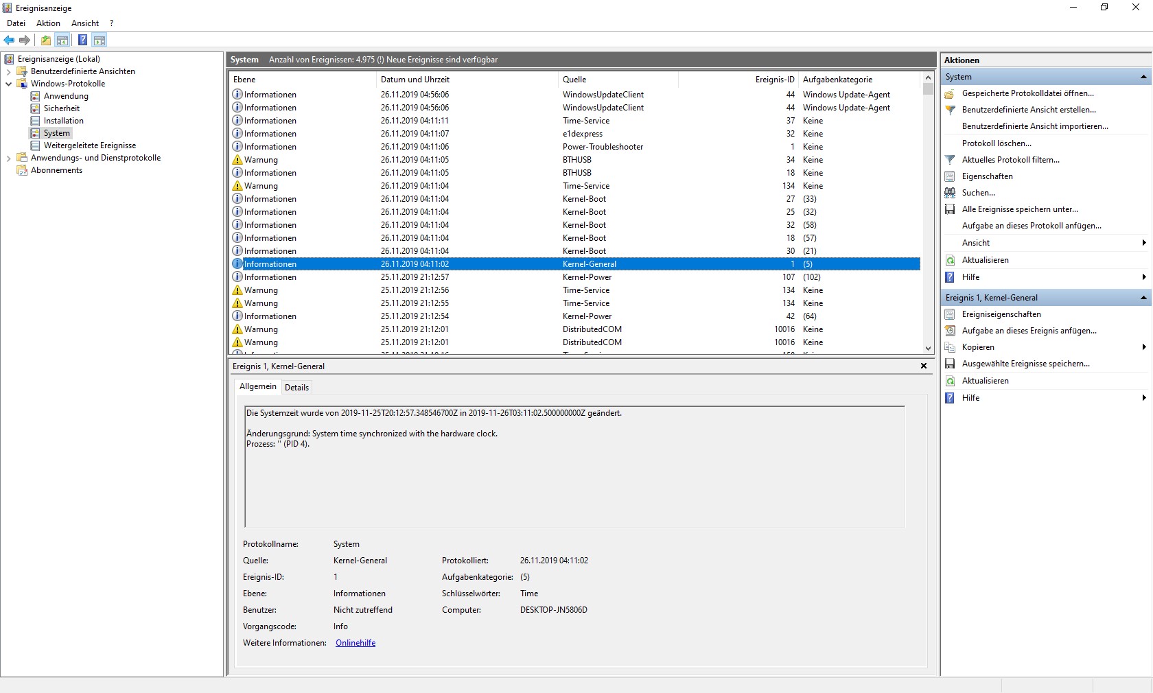Click the System log tree icon
The width and height of the screenshot is (1153, 693).
point(36,133)
